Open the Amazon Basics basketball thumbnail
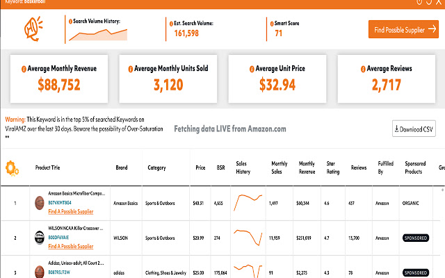Viewport: 445px width, 278px height. pos(40,203)
